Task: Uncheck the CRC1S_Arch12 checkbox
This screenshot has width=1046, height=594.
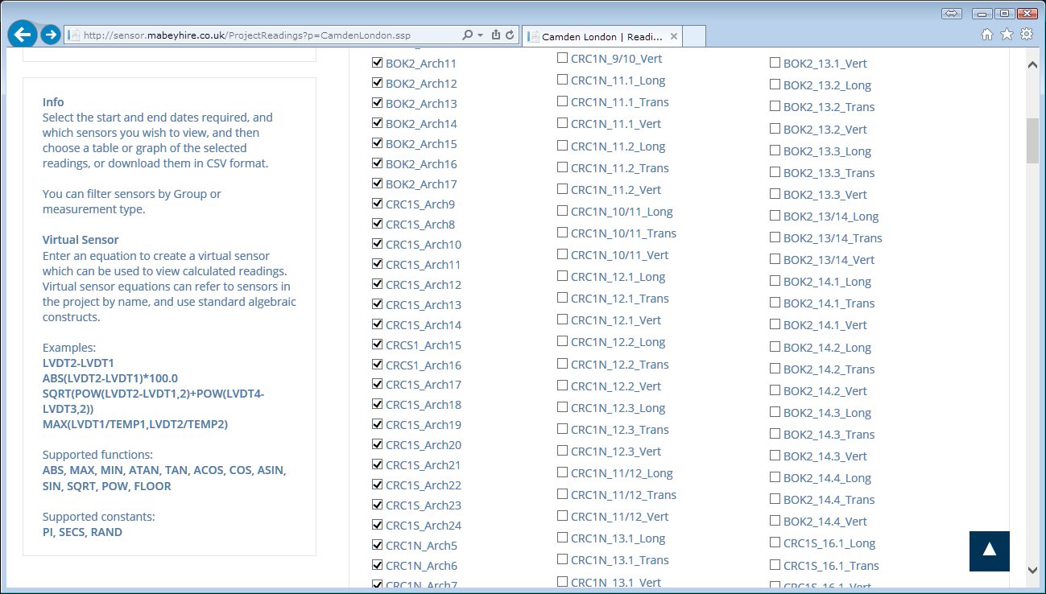Action: click(378, 283)
